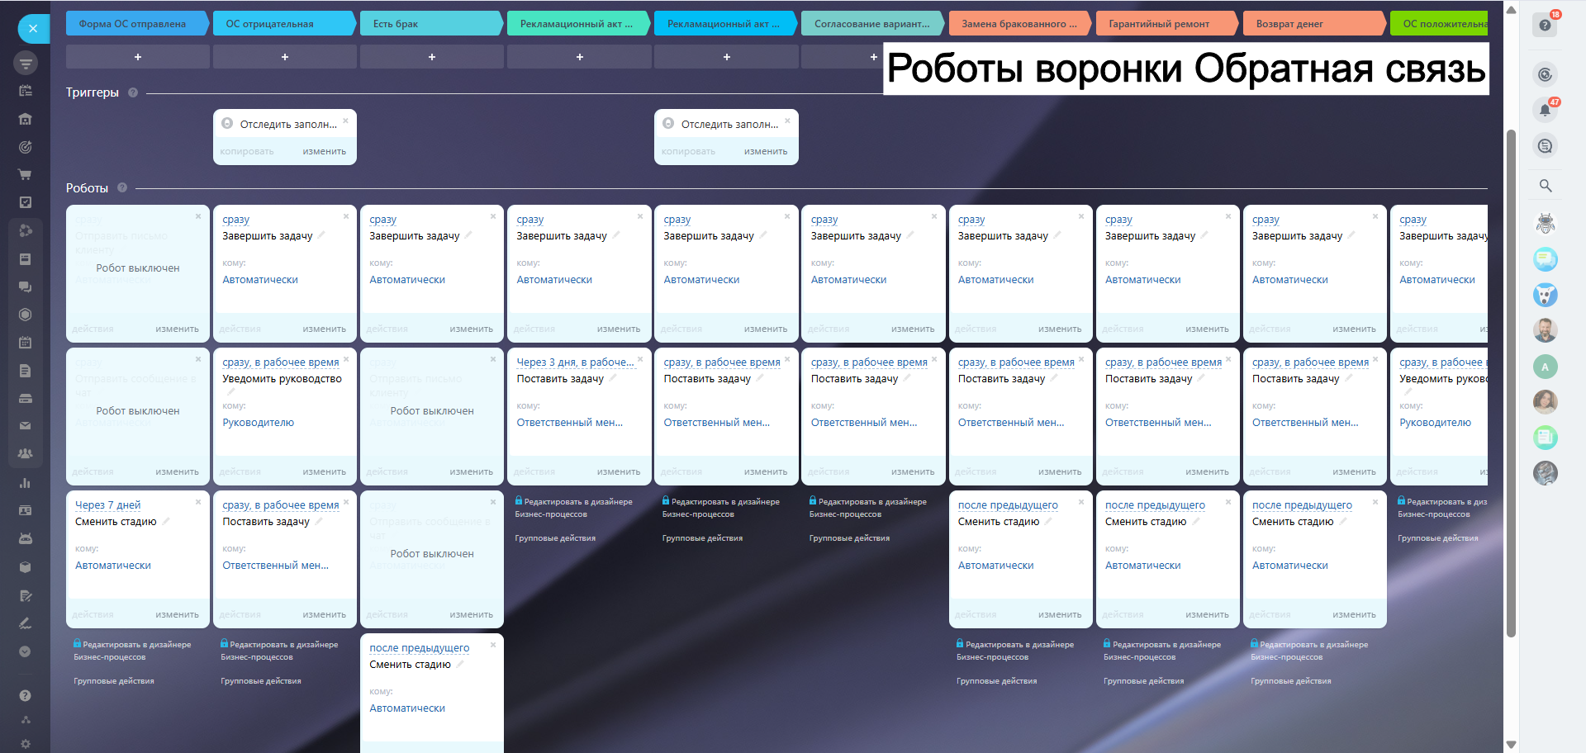This screenshot has height=753, width=1586.
Task: Open notifications bell with 47 badge
Action: (x=1545, y=110)
